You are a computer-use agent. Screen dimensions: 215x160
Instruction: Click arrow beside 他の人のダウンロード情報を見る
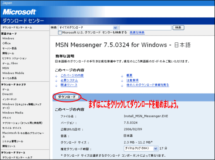click(x=122, y=85)
